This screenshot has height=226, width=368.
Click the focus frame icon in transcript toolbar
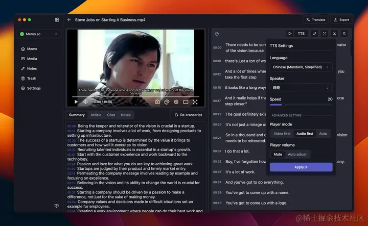[x=325, y=34]
